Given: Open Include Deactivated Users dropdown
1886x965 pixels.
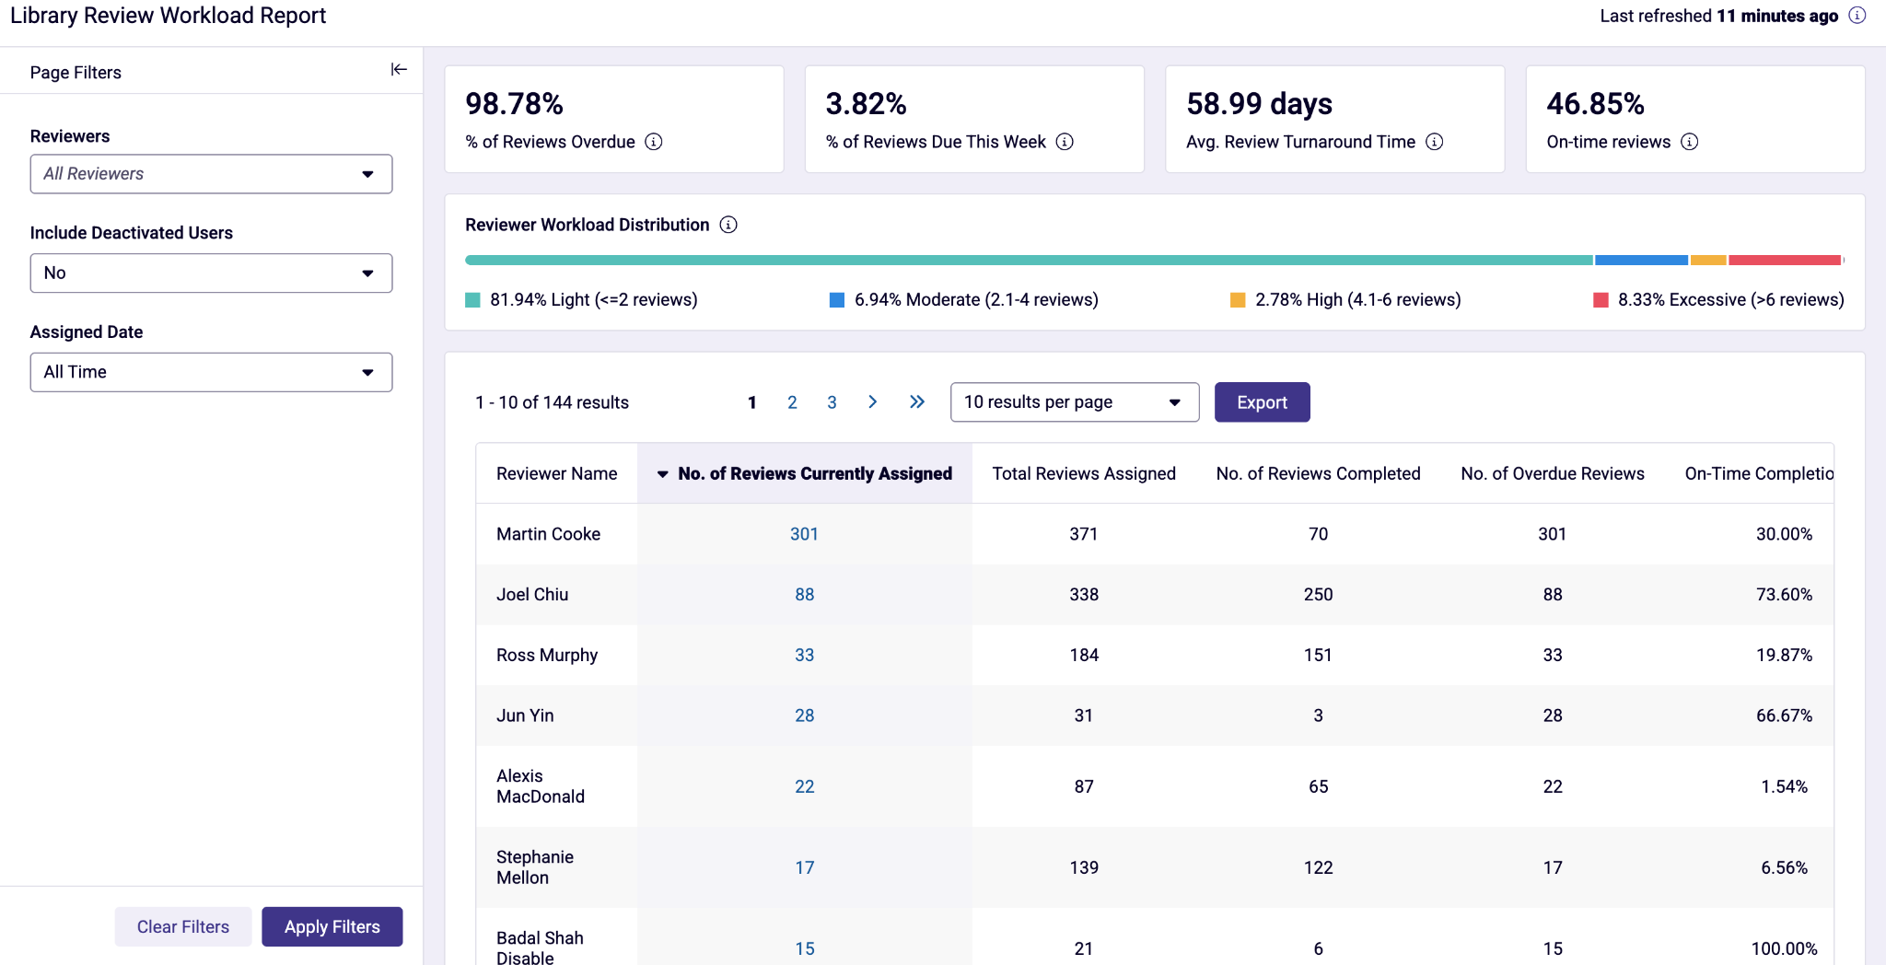Looking at the screenshot, I should pos(211,273).
